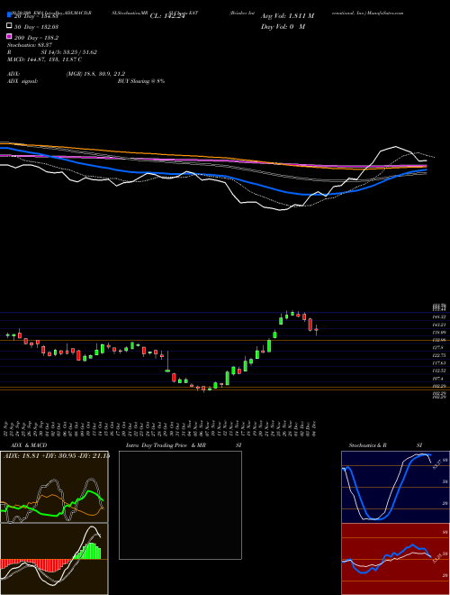Click the last candlestick on the price chart
This screenshot has width=450, height=595.
click(x=316, y=330)
